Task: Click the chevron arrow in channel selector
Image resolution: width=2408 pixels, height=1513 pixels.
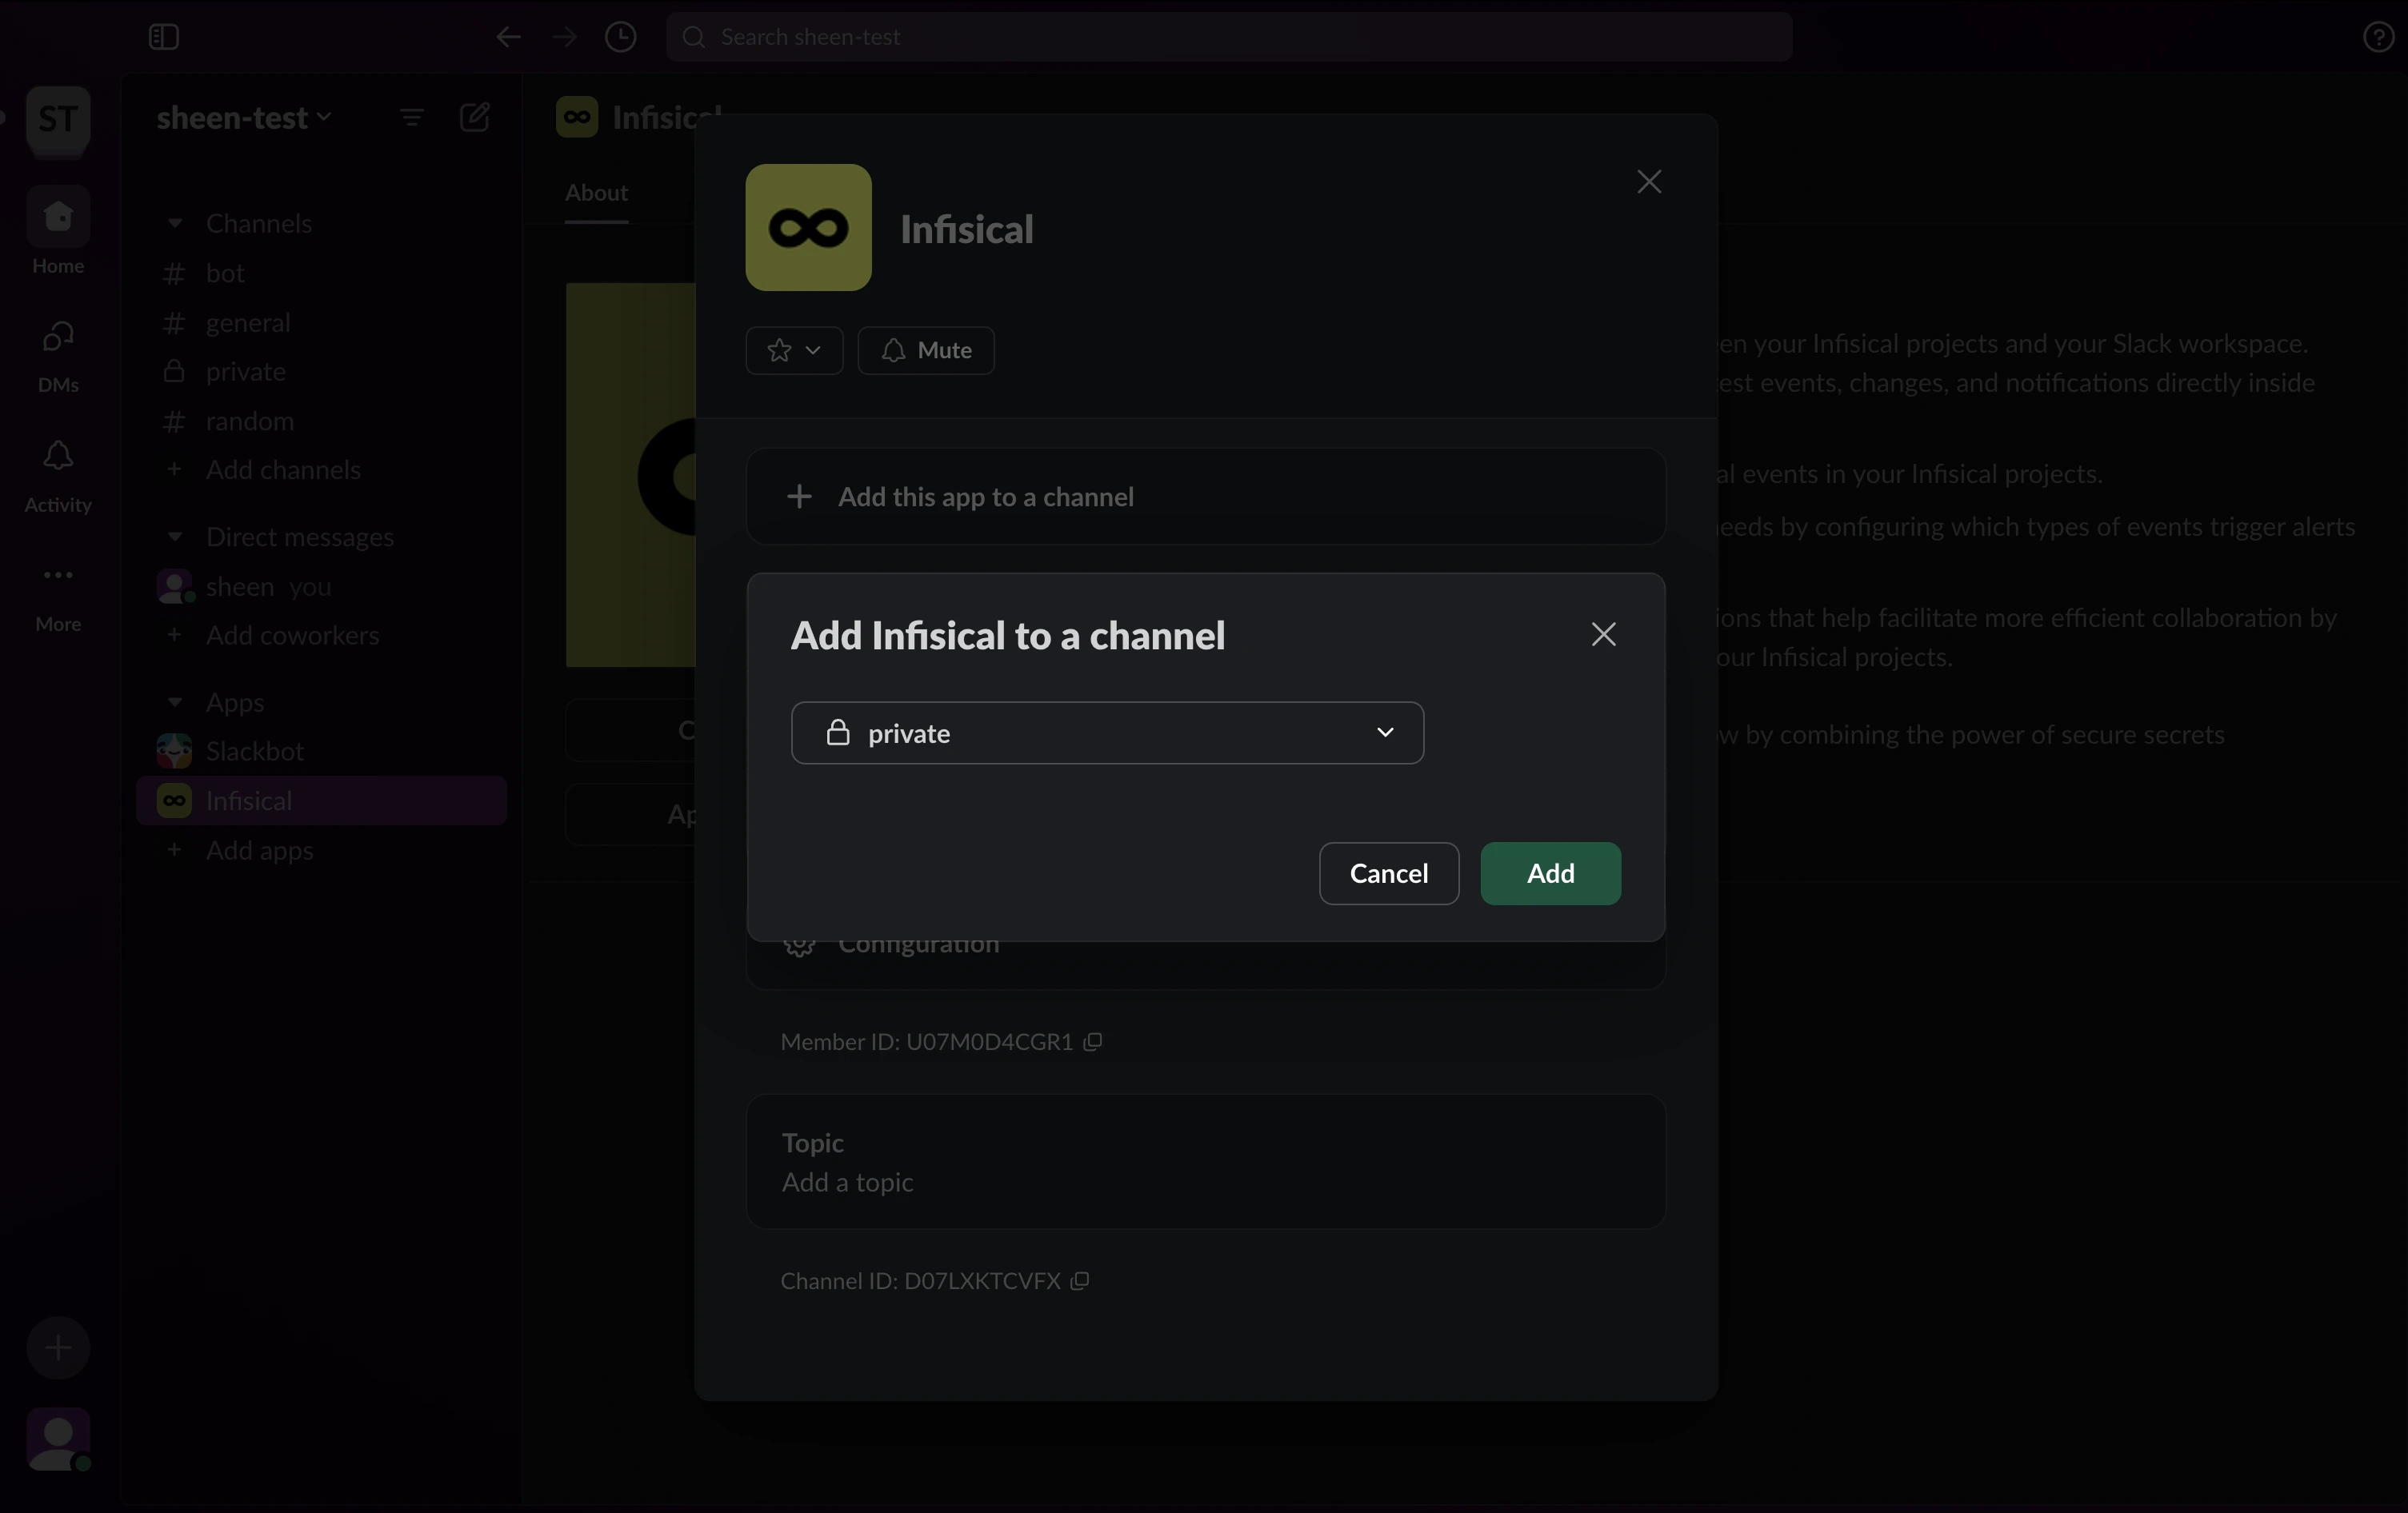Action: coord(1385,733)
